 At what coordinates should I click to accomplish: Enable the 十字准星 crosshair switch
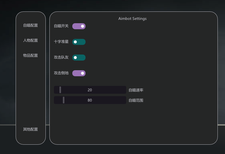79,42
